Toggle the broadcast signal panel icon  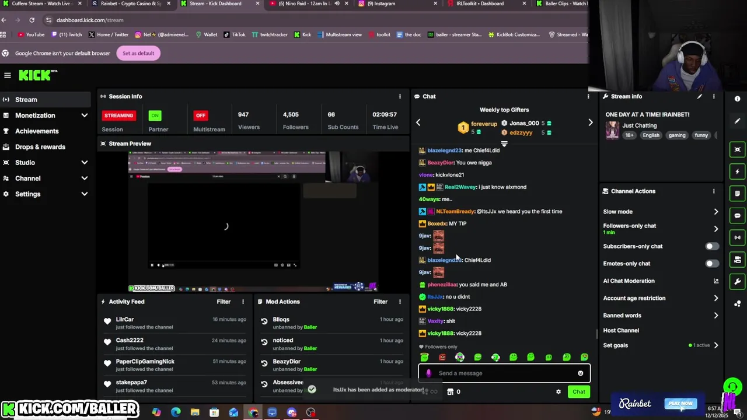738,237
